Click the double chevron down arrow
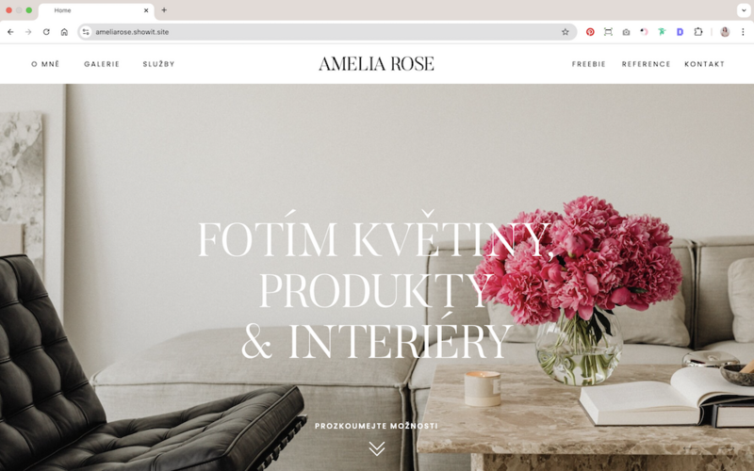The height and width of the screenshot is (471, 754). click(376, 448)
